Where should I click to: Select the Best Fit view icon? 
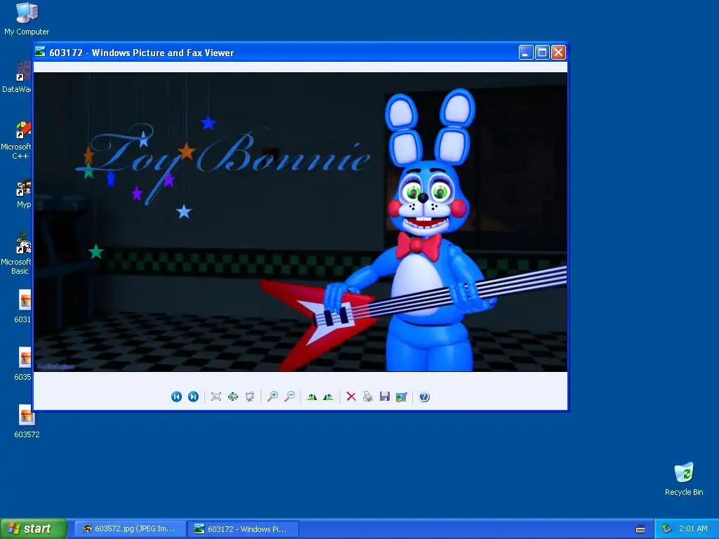coord(216,397)
